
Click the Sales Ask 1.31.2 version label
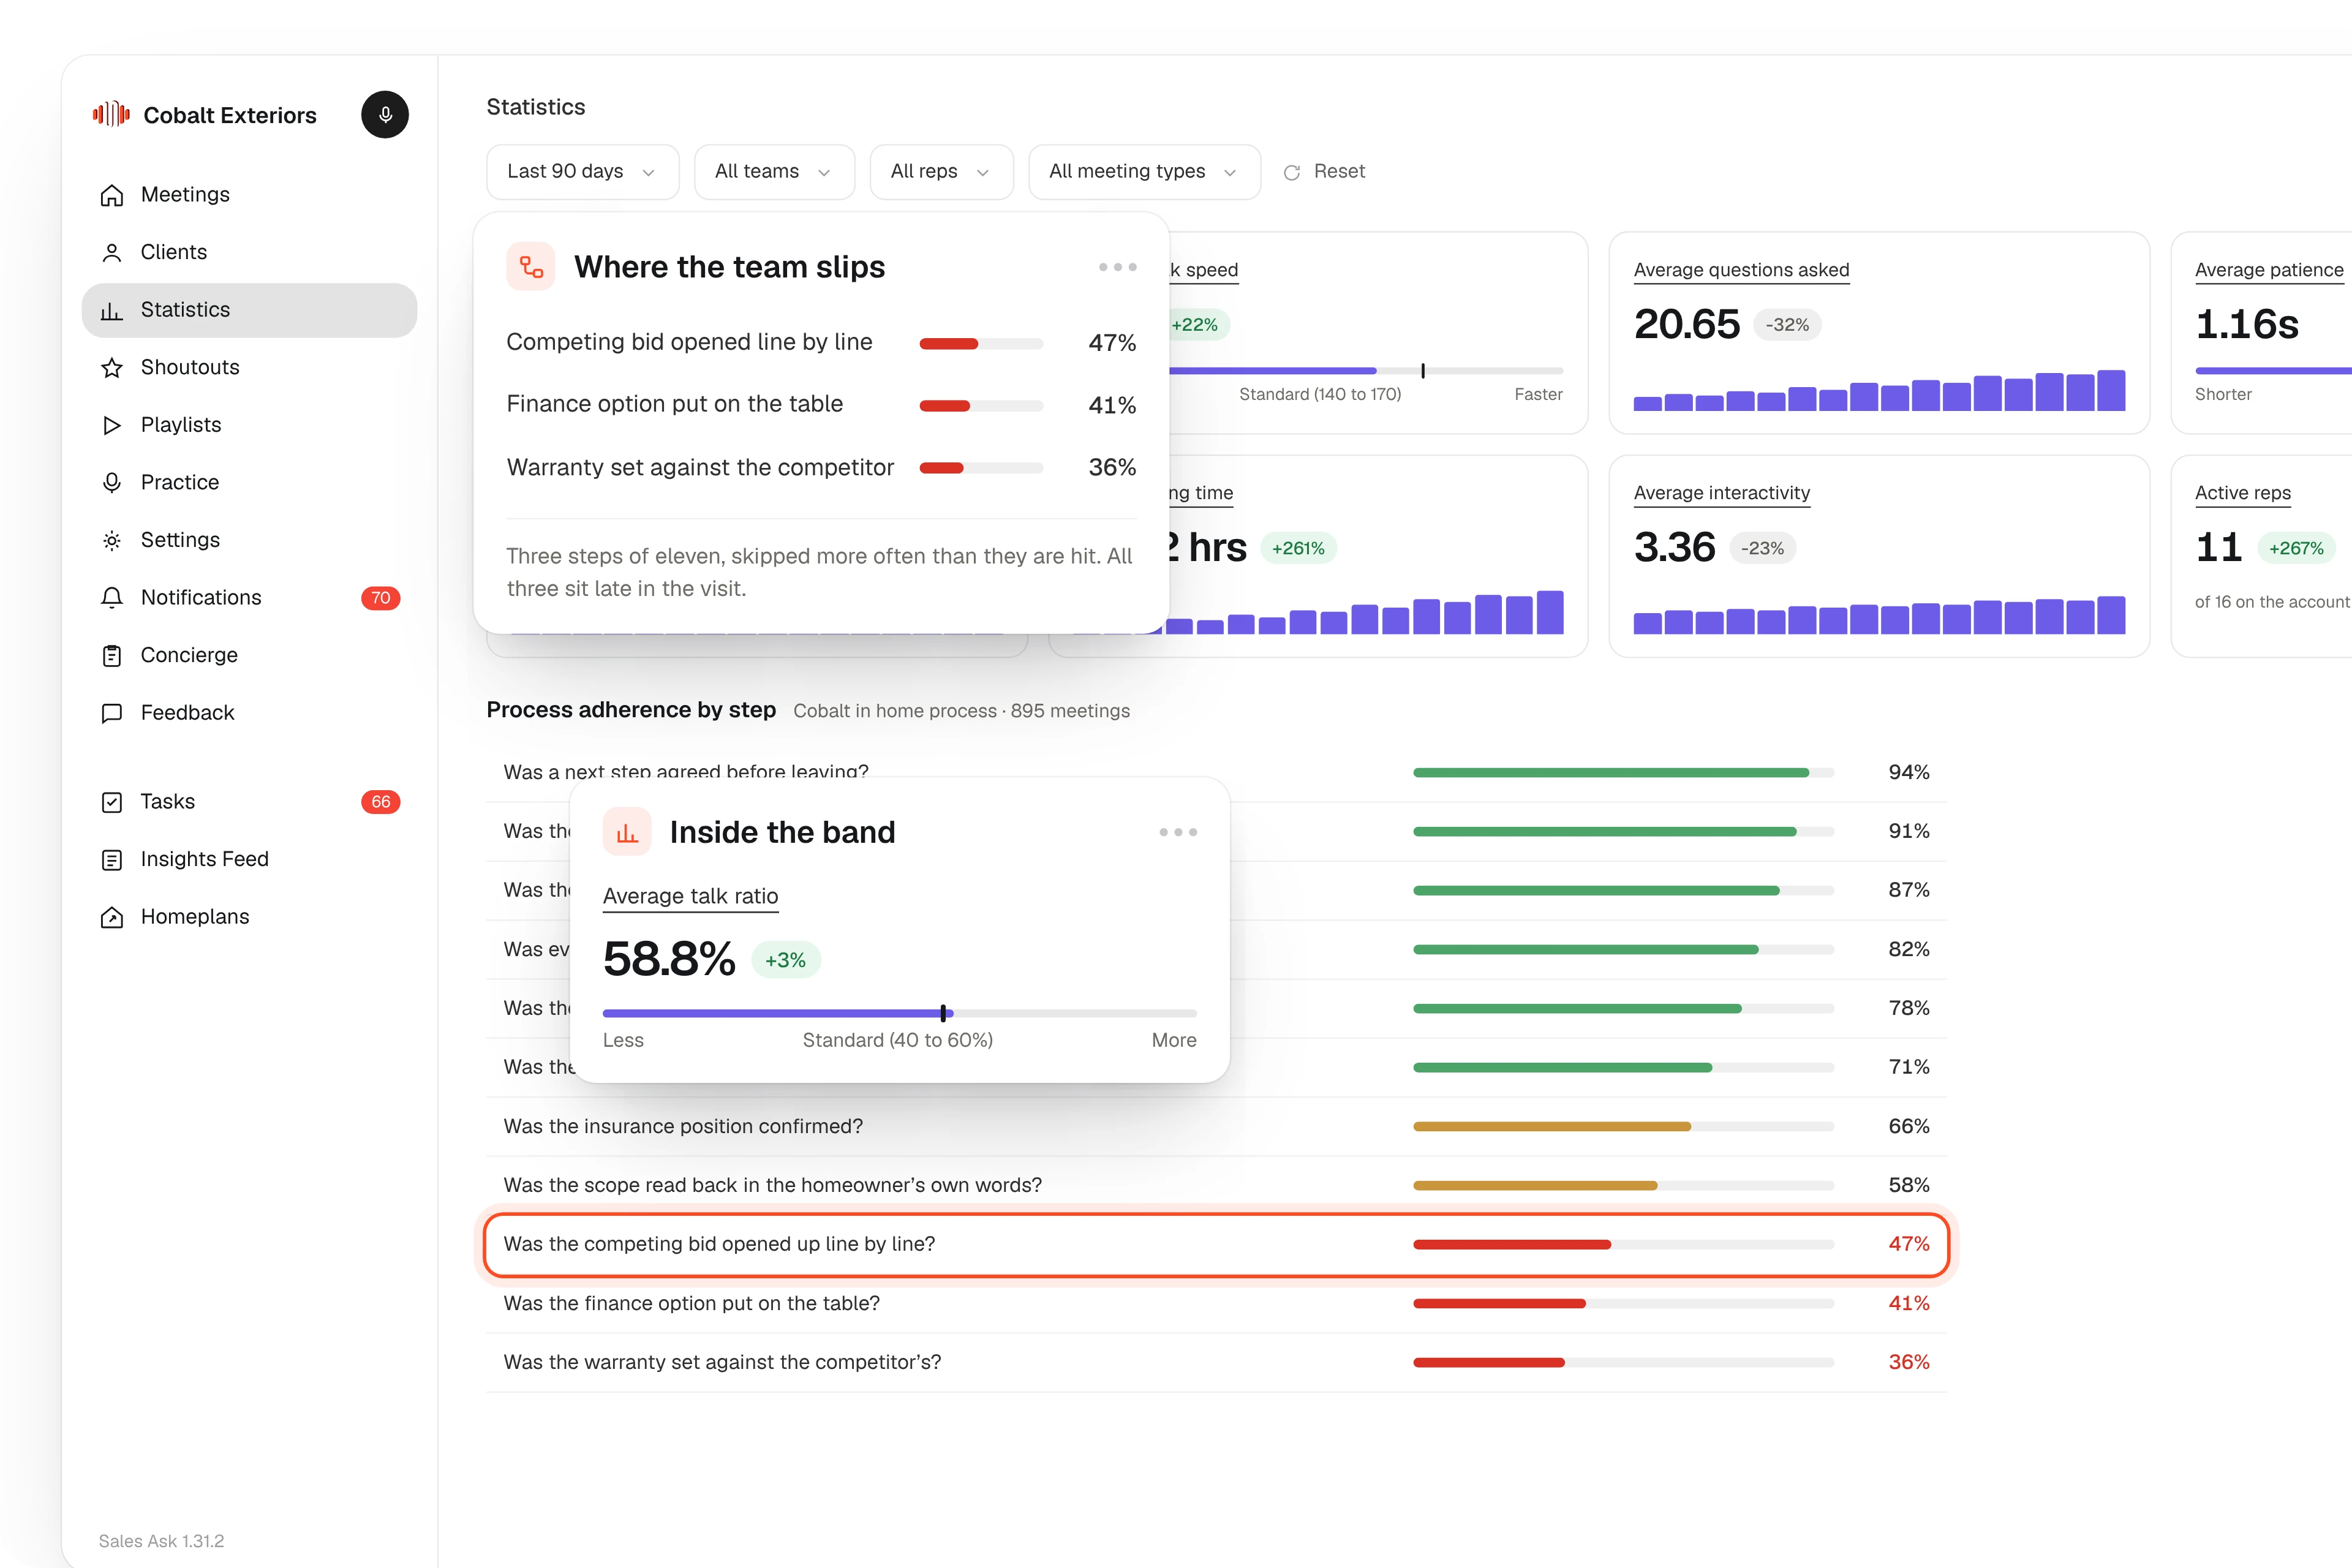(161, 1541)
